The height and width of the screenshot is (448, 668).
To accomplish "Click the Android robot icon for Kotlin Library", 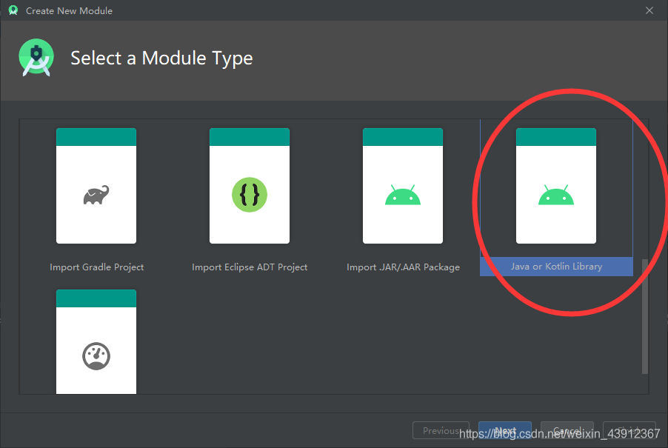I will [x=556, y=195].
